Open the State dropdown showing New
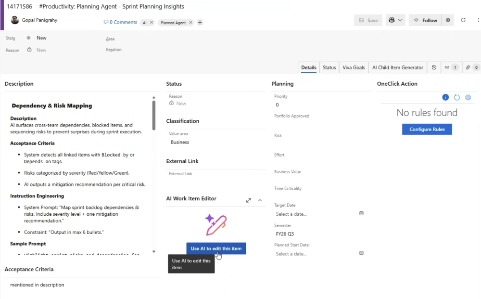The height and width of the screenshot is (299, 481). (41, 38)
